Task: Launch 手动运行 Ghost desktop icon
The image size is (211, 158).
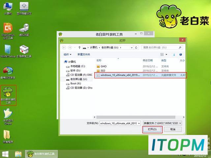Action: (8, 117)
